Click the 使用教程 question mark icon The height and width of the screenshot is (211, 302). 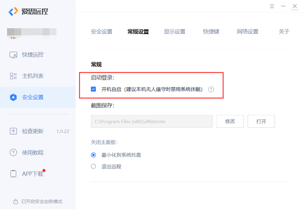pos(13,152)
